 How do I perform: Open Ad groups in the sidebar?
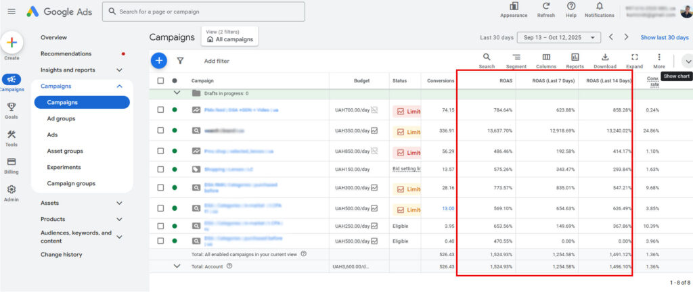(x=61, y=118)
